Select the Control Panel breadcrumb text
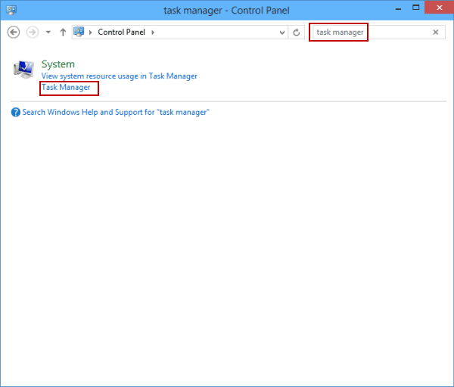The image size is (454, 387). (121, 32)
